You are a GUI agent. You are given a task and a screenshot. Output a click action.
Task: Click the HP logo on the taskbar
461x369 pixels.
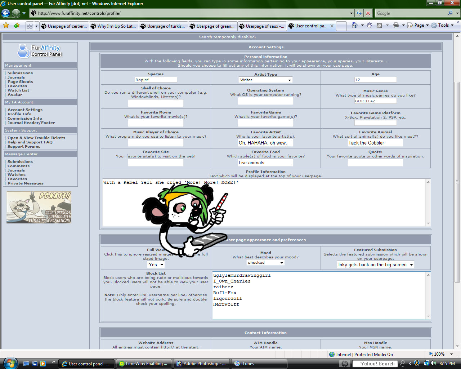[x=345, y=364]
